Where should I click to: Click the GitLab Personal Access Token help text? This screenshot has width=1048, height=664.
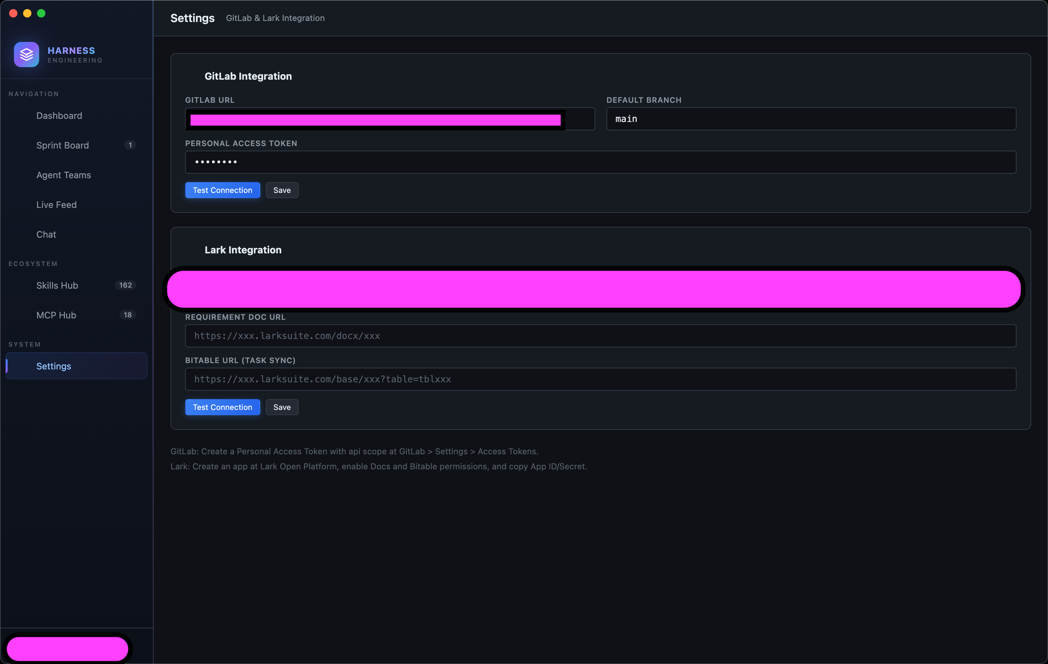click(x=354, y=452)
